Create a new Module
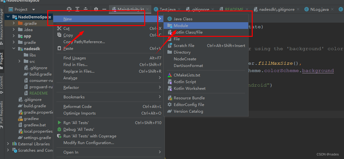The width and height of the screenshot is (344, 159). pos(206,25)
